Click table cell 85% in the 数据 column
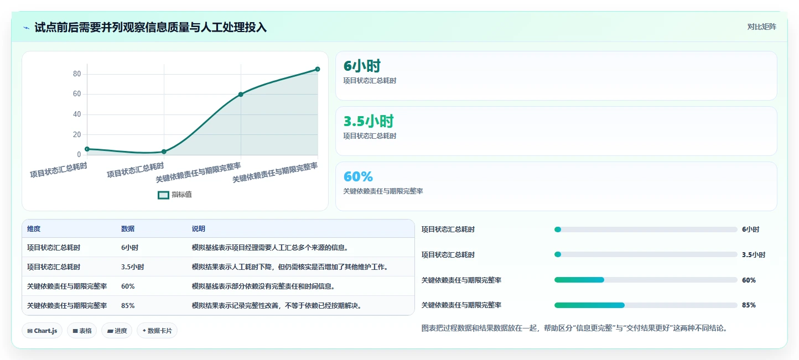The height and width of the screenshot is (360, 799). (x=128, y=305)
